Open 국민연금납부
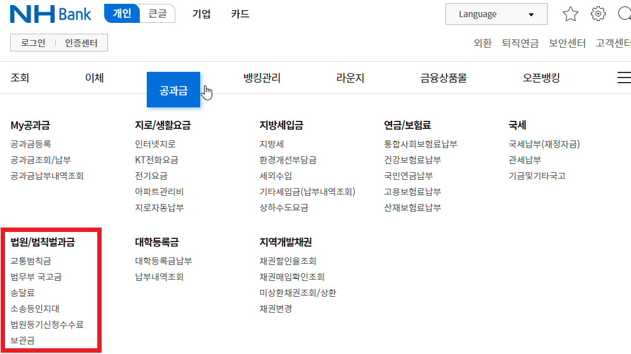631x354 pixels. coord(409,176)
